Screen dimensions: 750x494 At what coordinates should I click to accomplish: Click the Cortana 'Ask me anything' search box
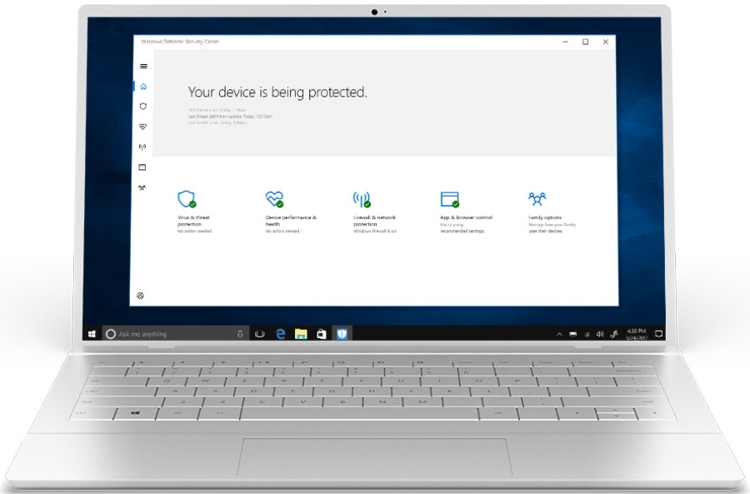pos(175,334)
